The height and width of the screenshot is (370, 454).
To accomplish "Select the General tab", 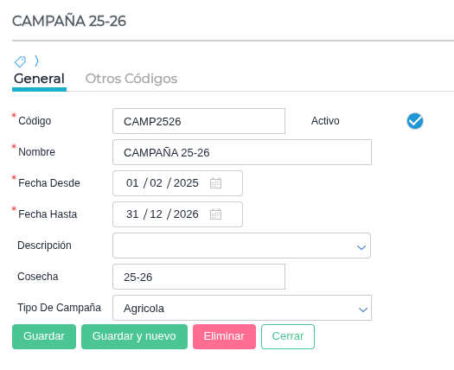I will click(x=39, y=79).
